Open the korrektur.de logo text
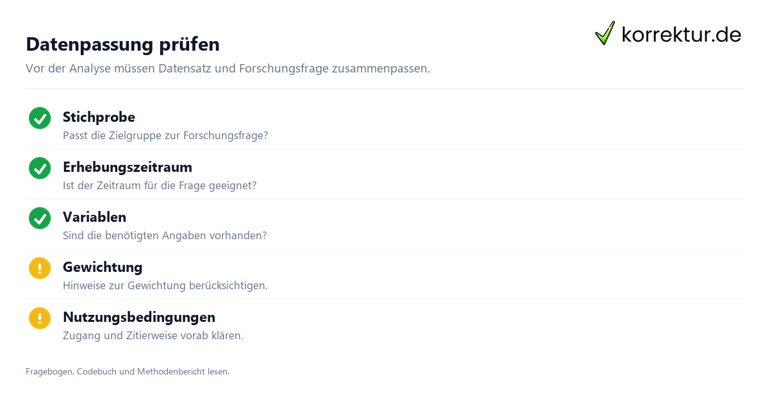The image size is (769, 404). tap(681, 34)
